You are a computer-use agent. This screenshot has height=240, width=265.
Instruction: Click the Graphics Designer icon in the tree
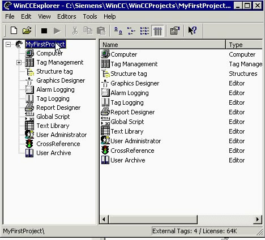click(29, 80)
